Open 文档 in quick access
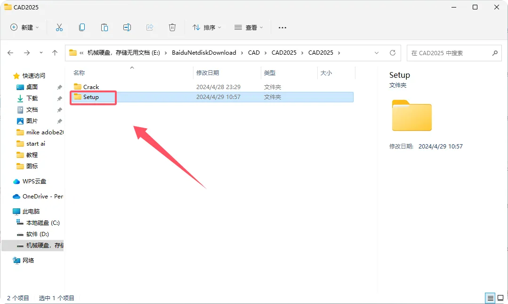 point(32,110)
